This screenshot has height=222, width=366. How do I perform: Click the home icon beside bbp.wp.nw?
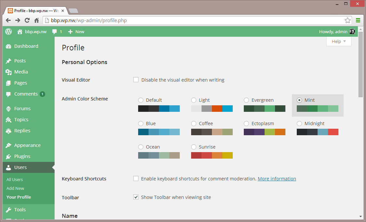[x=20, y=32]
